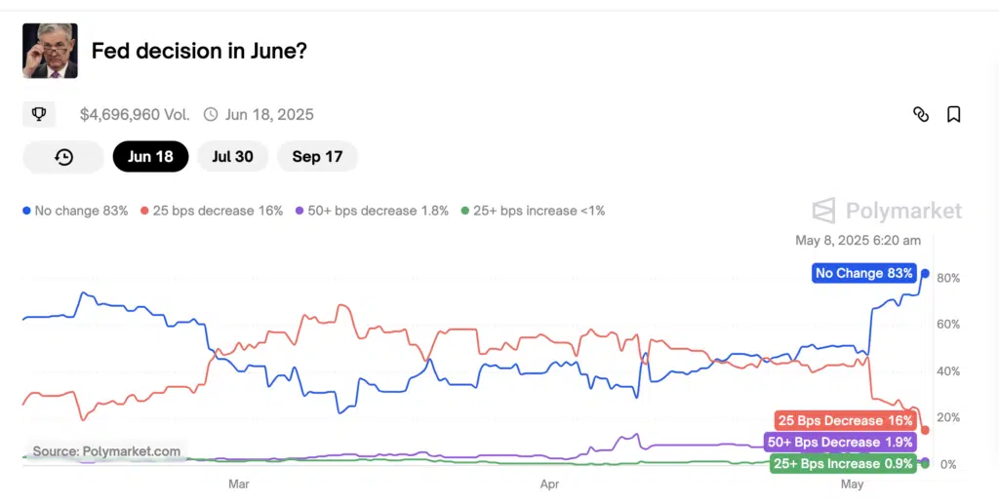This screenshot has height=504, width=999.
Task: Click the trophy icon beside volume
Action: point(39,114)
